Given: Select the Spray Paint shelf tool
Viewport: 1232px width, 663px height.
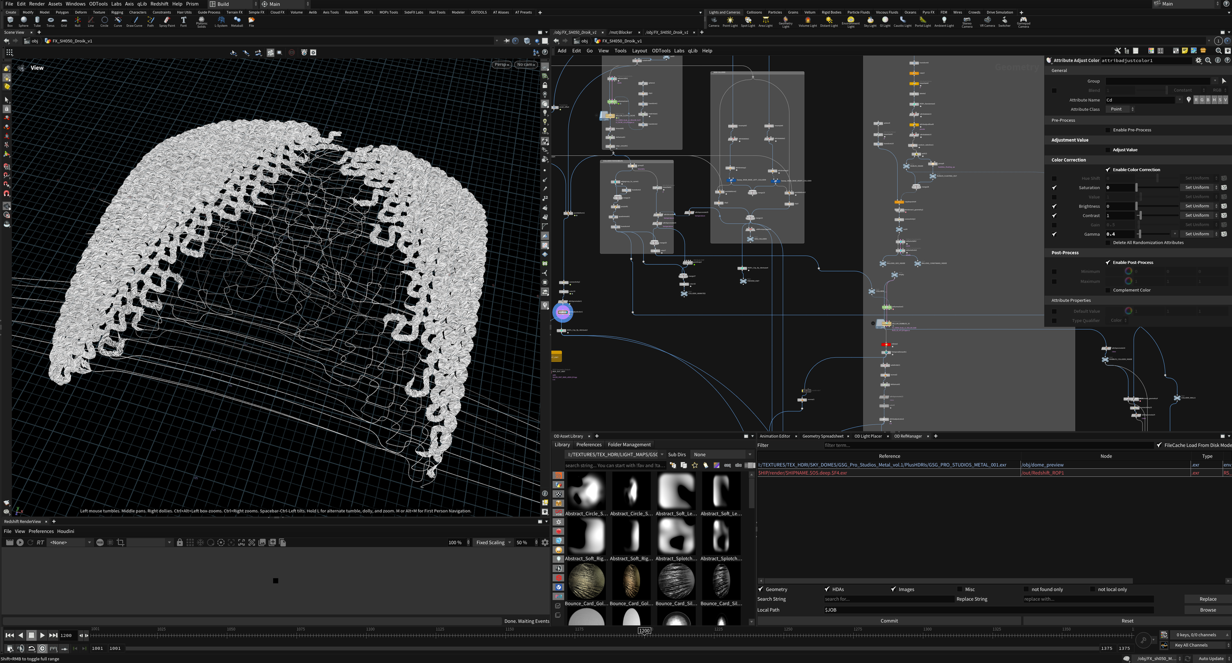Looking at the screenshot, I should click(167, 21).
